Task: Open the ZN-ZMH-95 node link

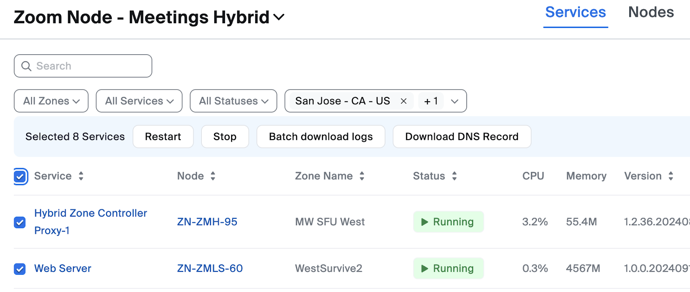Action: point(207,222)
